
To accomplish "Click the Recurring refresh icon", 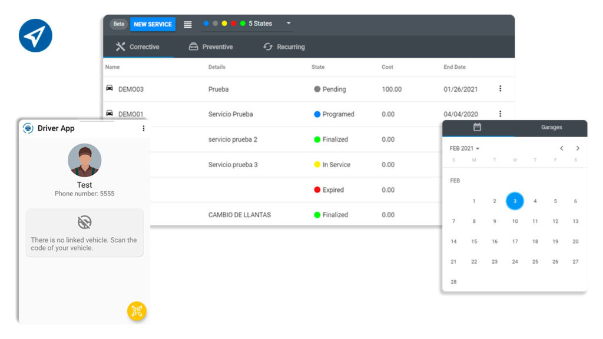I will click(x=268, y=46).
